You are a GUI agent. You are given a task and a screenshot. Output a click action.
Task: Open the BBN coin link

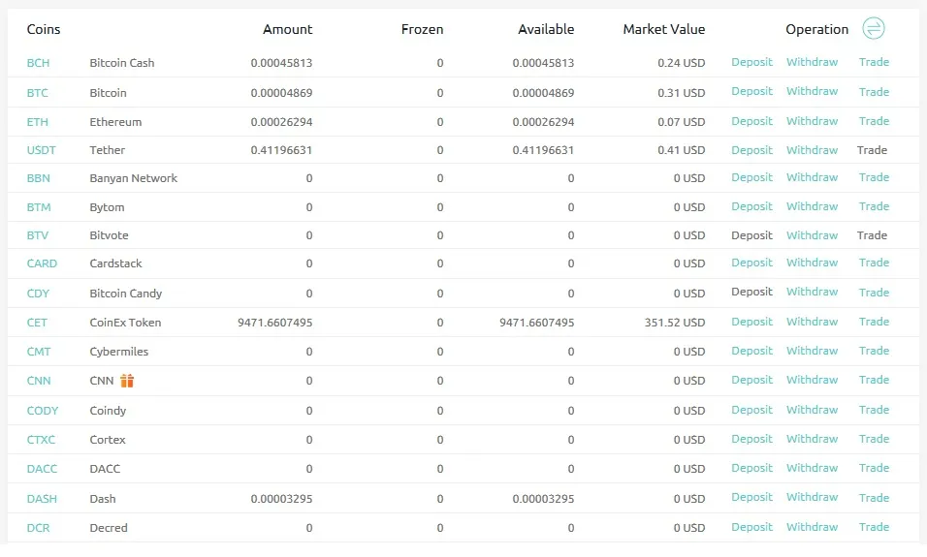pos(39,178)
